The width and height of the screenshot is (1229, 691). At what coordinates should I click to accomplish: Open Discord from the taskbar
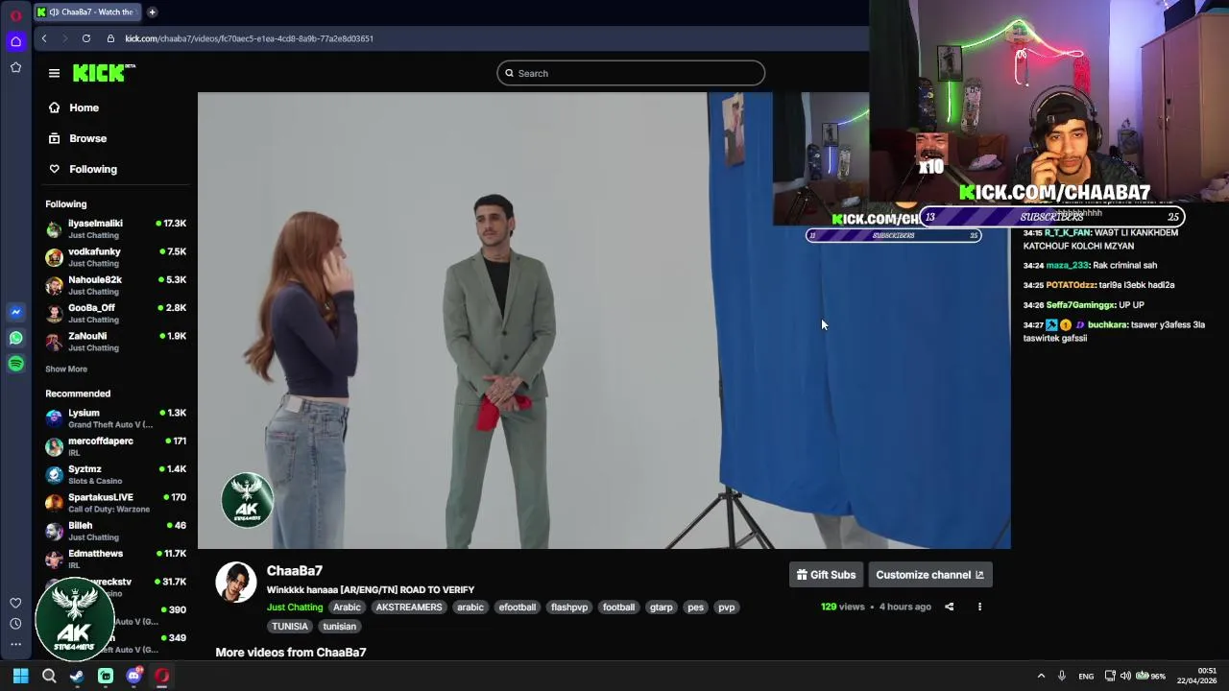pyautogui.click(x=133, y=676)
